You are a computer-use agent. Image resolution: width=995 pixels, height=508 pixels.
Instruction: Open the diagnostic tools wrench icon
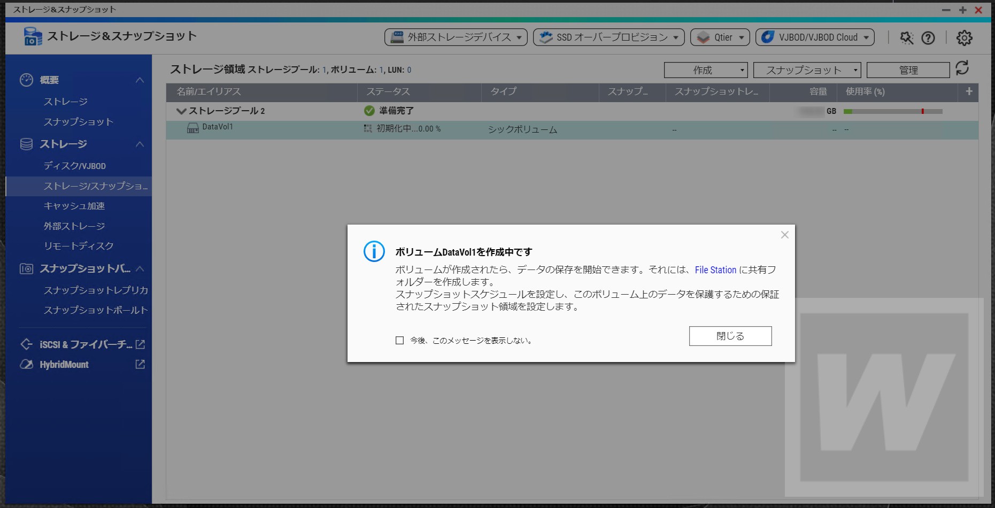pyautogui.click(x=907, y=37)
